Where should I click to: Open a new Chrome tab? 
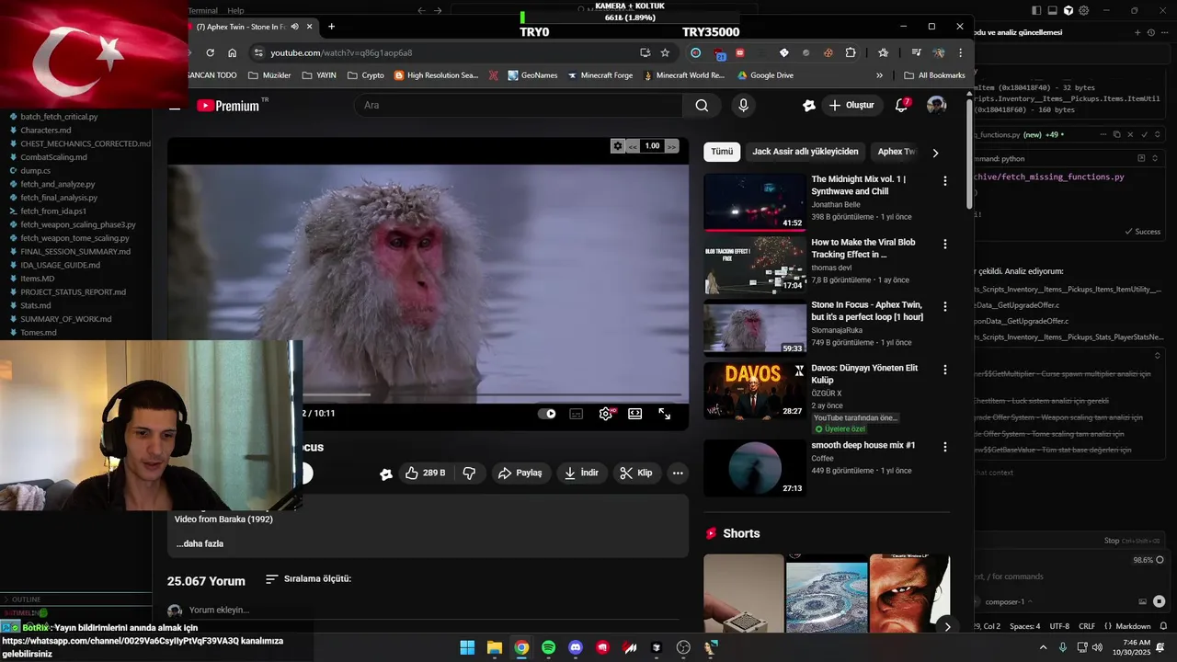coord(331,27)
